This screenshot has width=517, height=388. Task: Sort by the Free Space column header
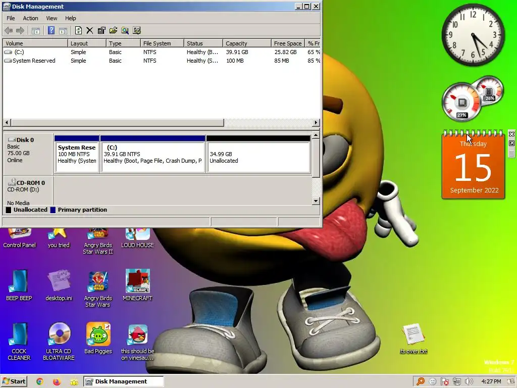(287, 43)
